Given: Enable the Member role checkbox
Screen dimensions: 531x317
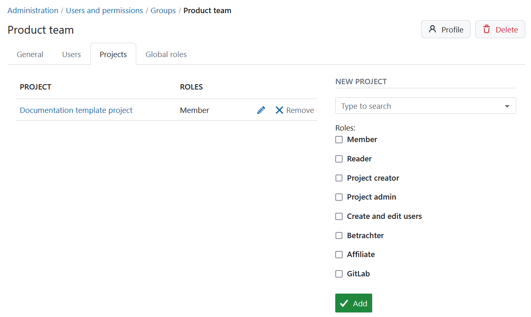Looking at the screenshot, I should point(339,140).
